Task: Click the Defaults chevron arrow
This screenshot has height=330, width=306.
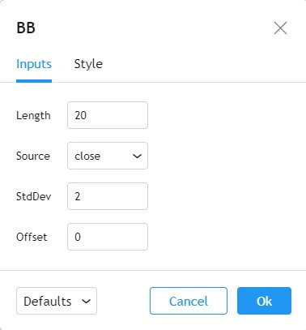Action: pyautogui.click(x=86, y=301)
